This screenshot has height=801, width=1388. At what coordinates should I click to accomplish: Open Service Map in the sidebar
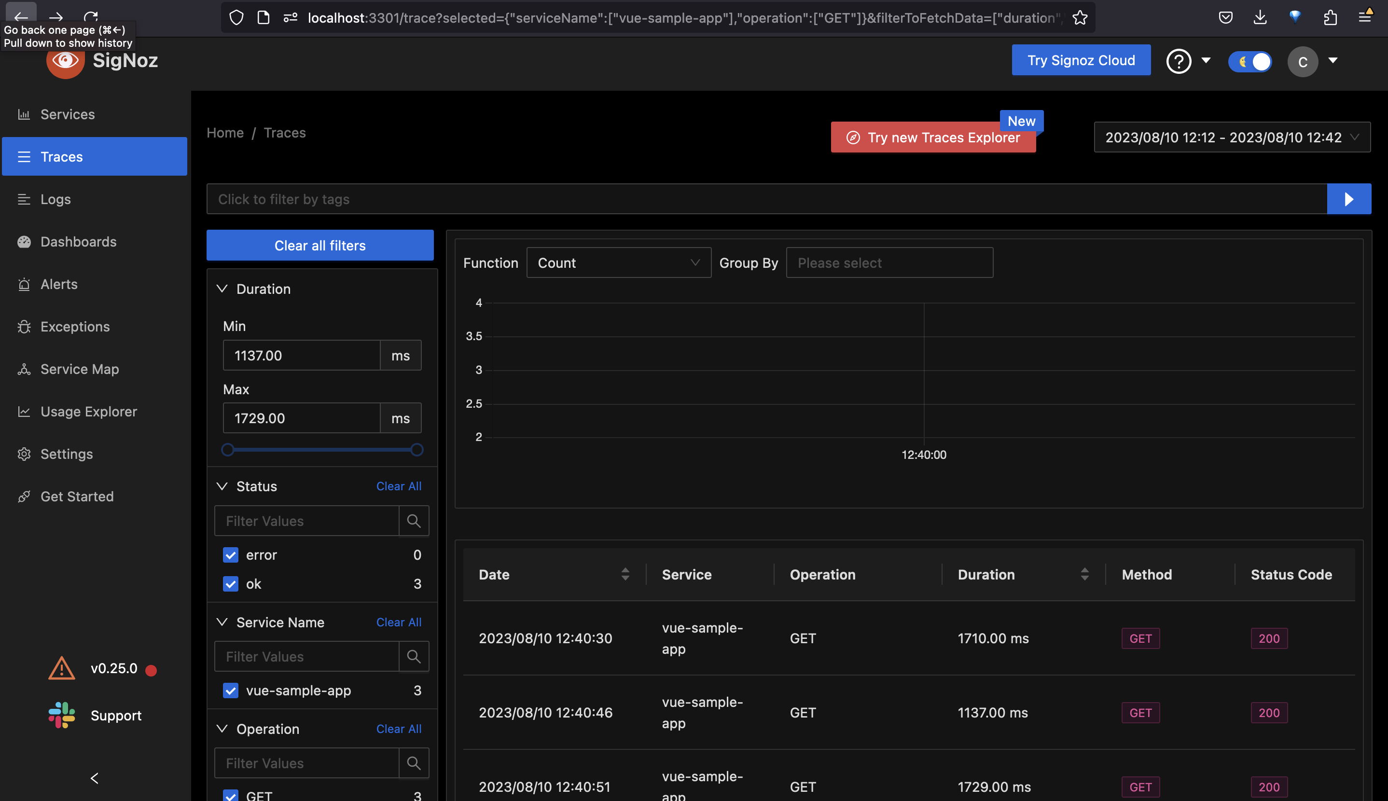95,369
